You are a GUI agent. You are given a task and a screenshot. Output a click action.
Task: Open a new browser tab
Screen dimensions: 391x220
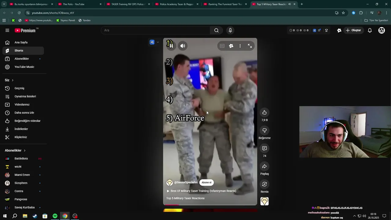coord(302,4)
